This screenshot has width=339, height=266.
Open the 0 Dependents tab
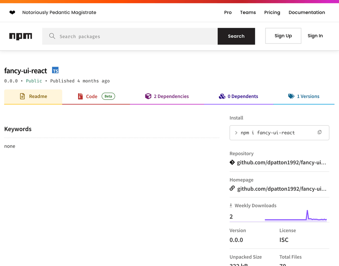[x=239, y=96]
